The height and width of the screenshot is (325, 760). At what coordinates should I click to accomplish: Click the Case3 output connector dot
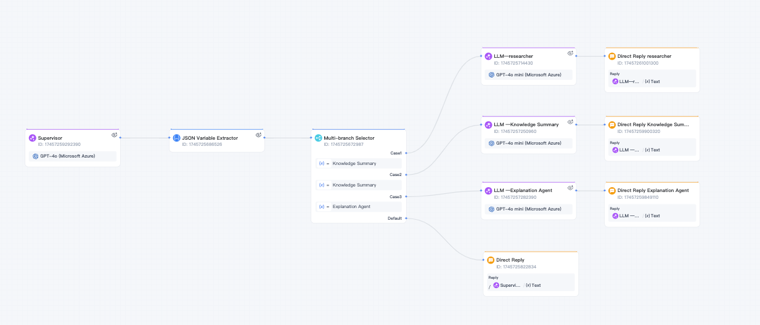click(406, 196)
